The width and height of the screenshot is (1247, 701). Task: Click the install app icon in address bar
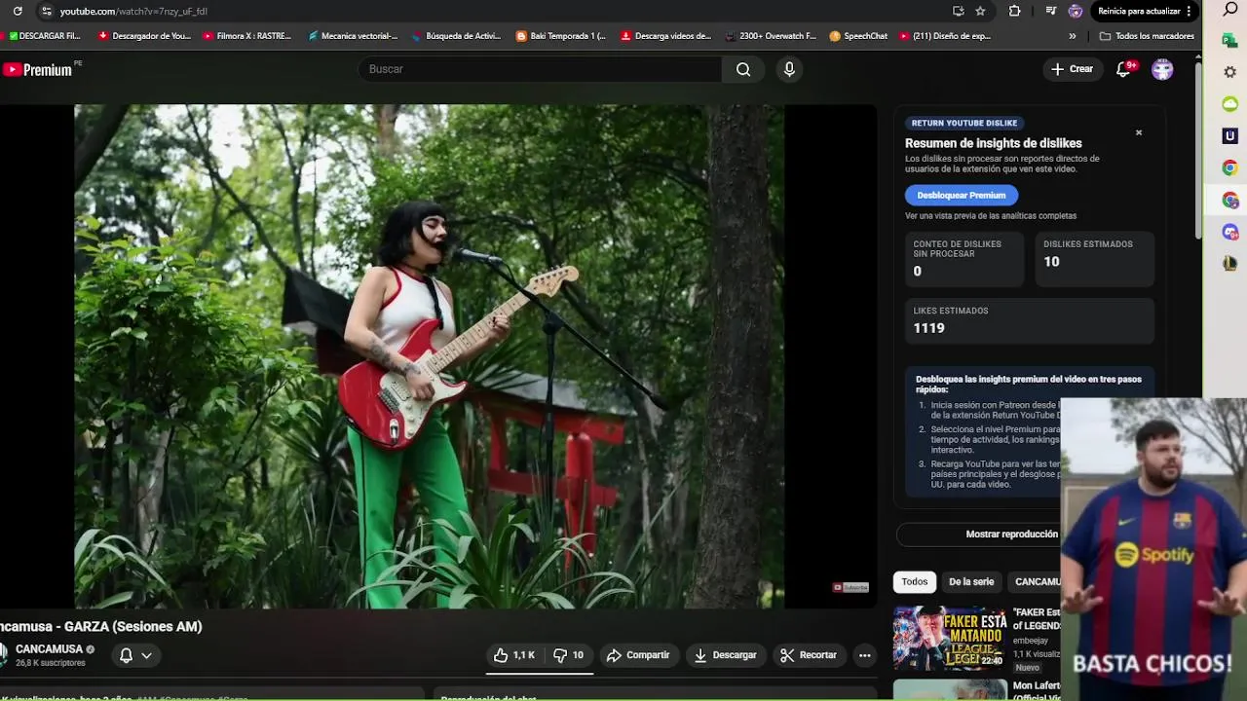[x=959, y=11]
